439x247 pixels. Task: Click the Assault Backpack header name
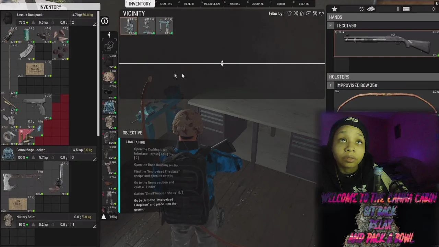pos(29,15)
